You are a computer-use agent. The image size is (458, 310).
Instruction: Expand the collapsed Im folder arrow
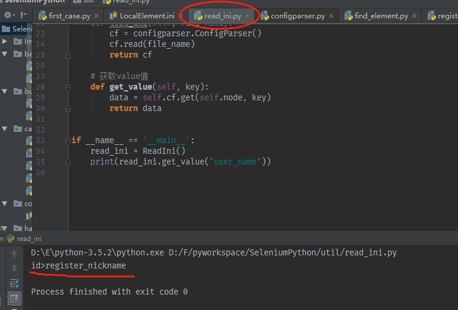[4, 42]
